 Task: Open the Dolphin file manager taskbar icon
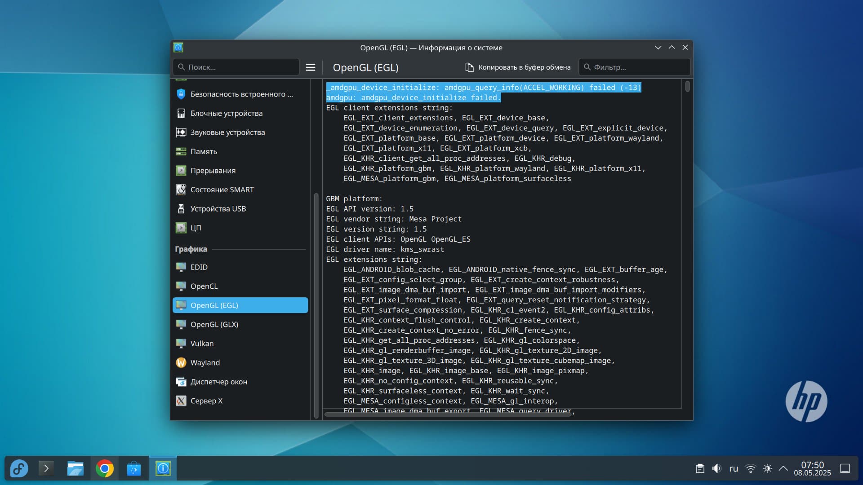(75, 469)
